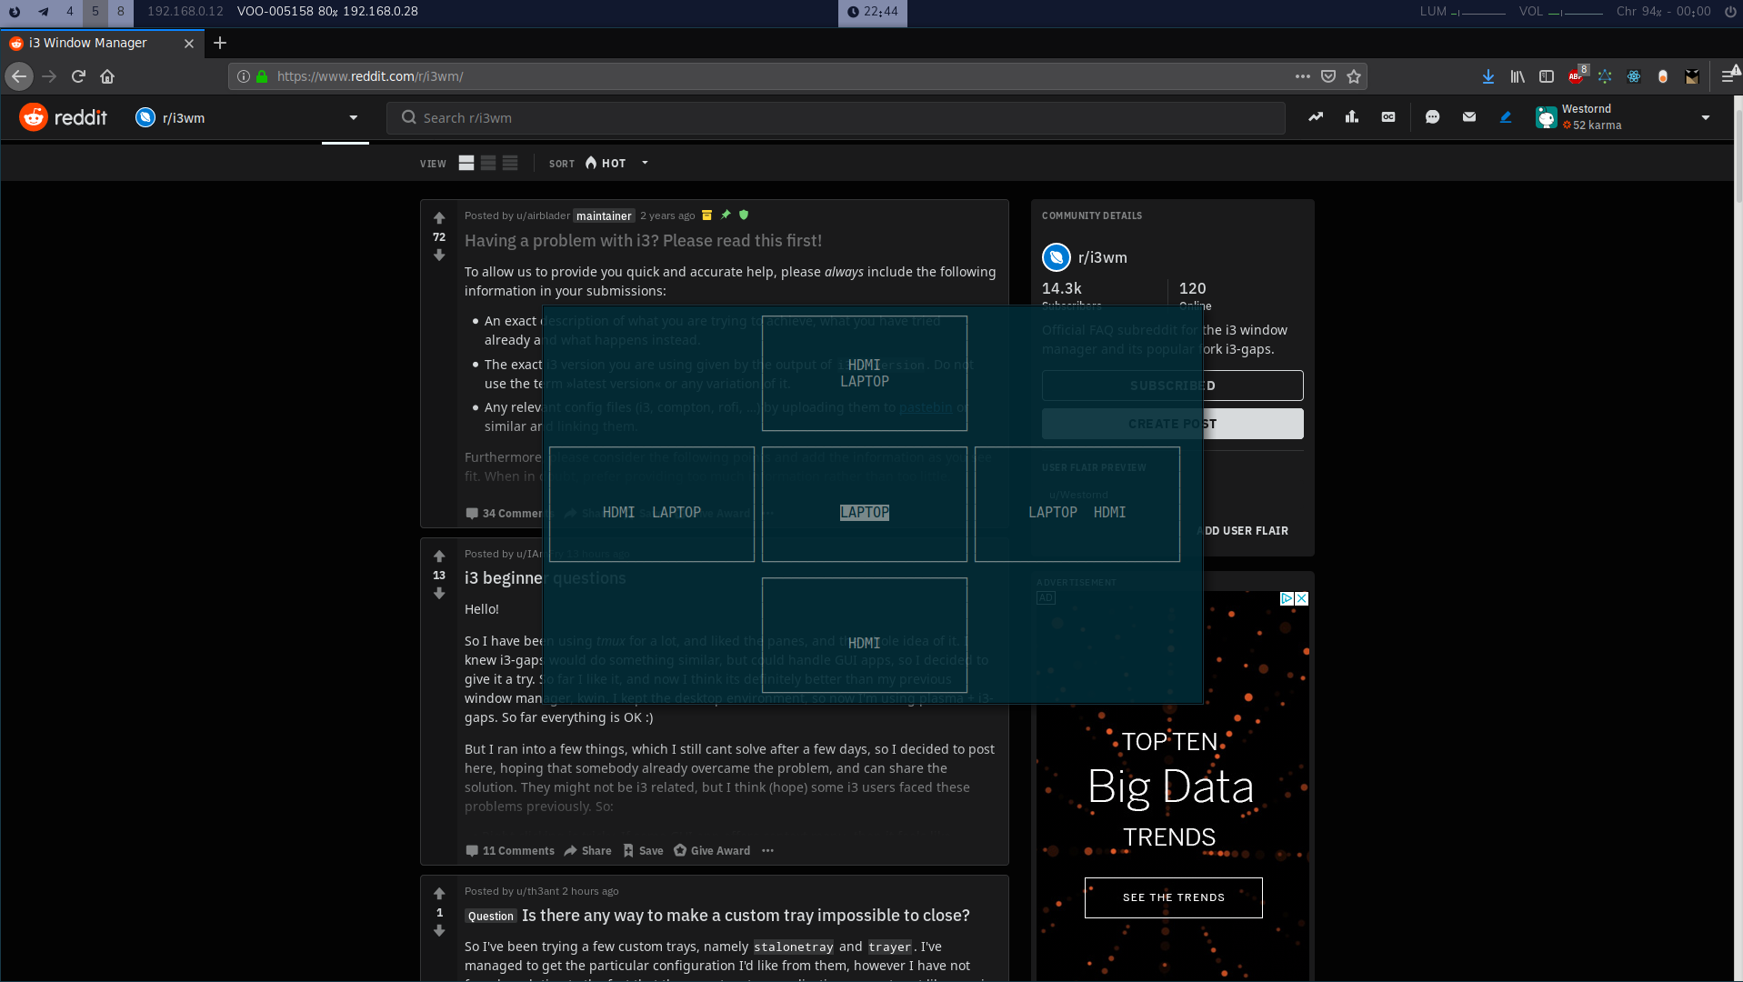Click the reddit logo
1743x982 pixels.
point(63,117)
